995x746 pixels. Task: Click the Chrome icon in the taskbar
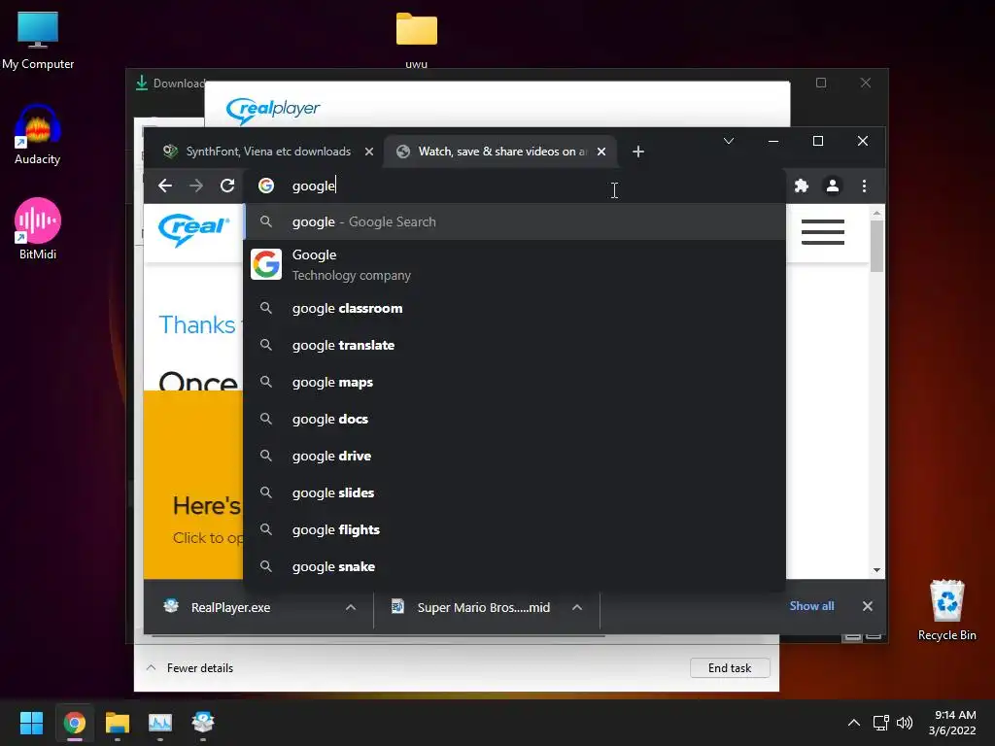click(74, 723)
